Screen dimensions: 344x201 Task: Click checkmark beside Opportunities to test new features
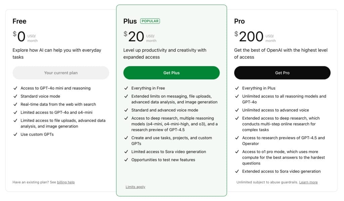(126, 160)
